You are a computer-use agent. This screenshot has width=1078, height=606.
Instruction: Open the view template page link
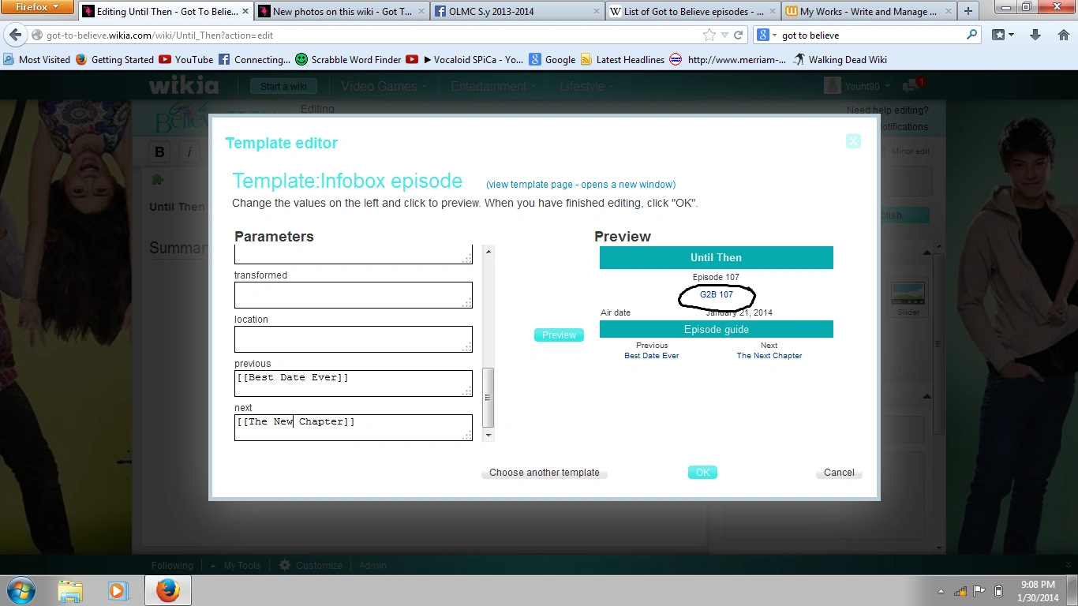tap(581, 185)
